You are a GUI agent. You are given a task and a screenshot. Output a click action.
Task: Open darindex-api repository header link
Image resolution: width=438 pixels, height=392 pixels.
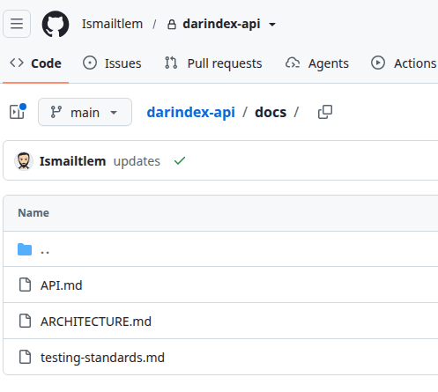coord(221,24)
